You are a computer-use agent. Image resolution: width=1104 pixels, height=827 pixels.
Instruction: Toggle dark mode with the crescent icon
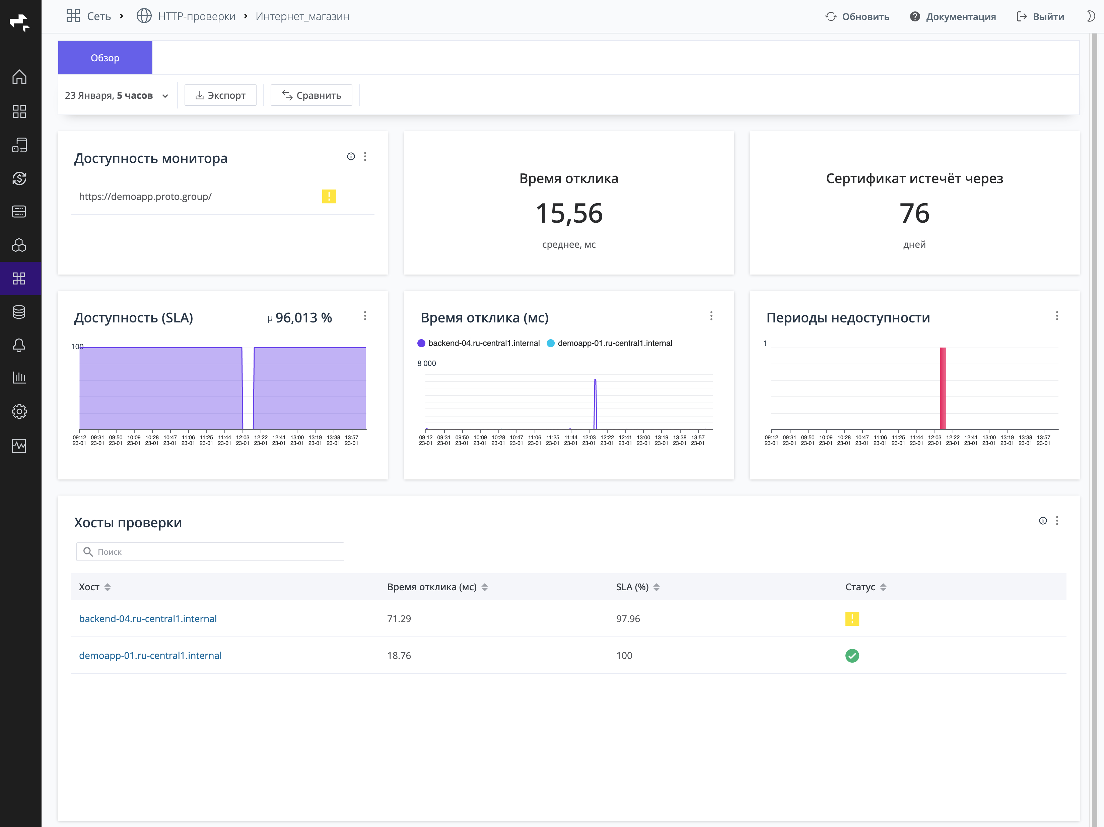(1091, 16)
